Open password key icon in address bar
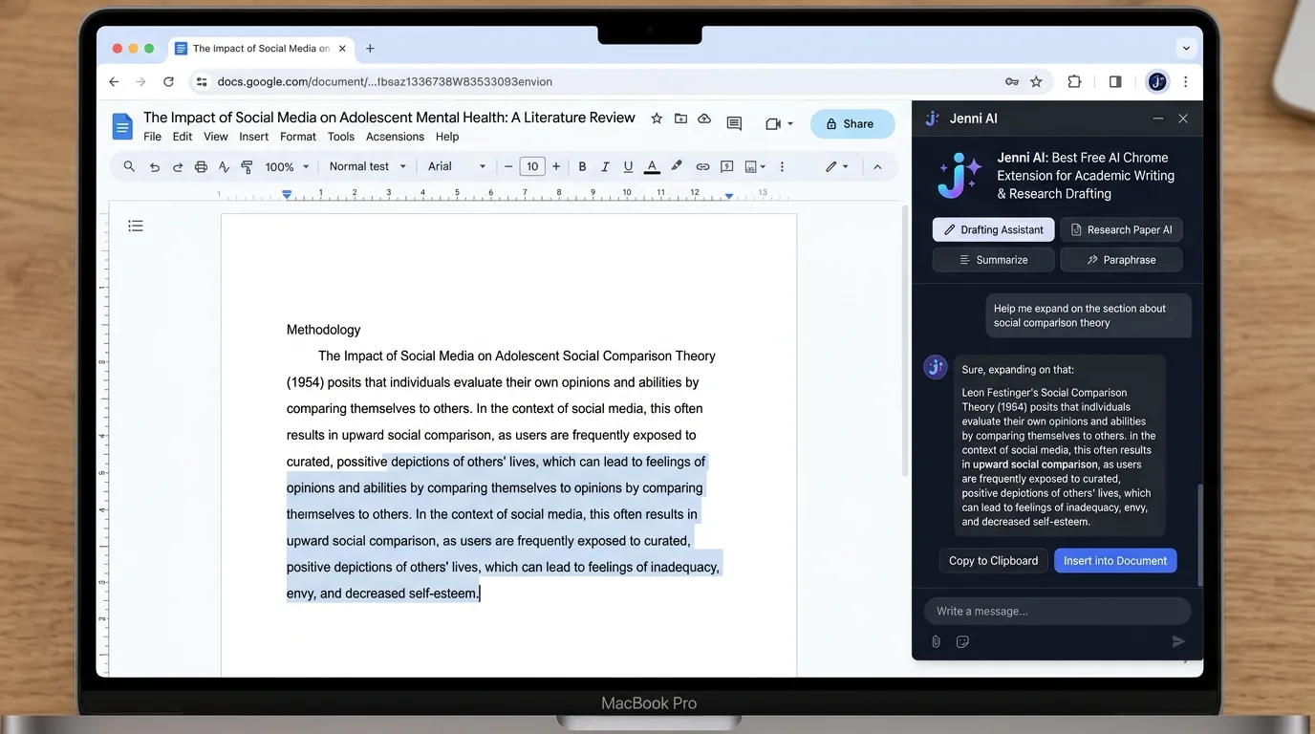This screenshot has width=1315, height=734. (1012, 82)
